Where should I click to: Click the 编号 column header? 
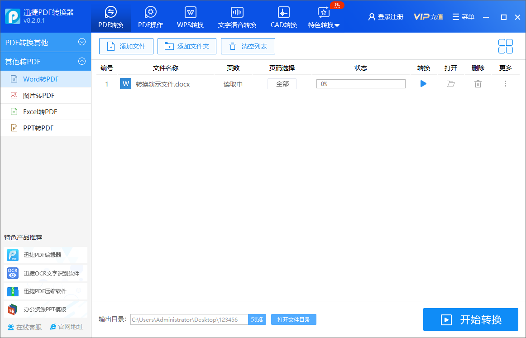click(x=107, y=68)
